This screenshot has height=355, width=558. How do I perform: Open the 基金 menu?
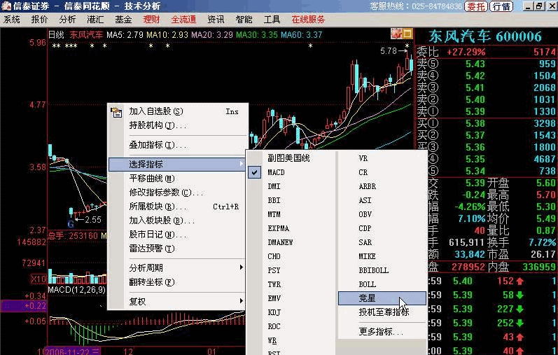(x=123, y=20)
